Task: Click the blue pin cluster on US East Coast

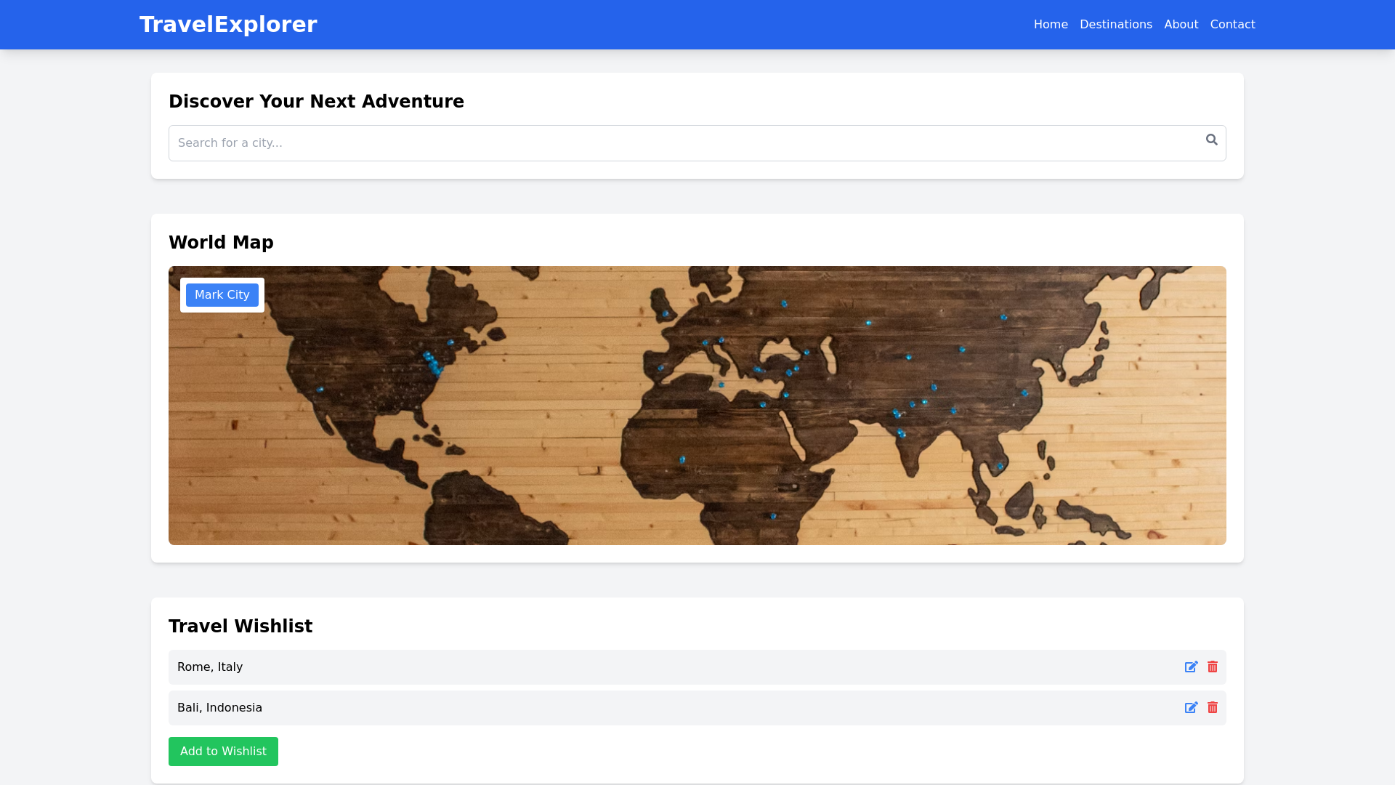Action: [433, 363]
